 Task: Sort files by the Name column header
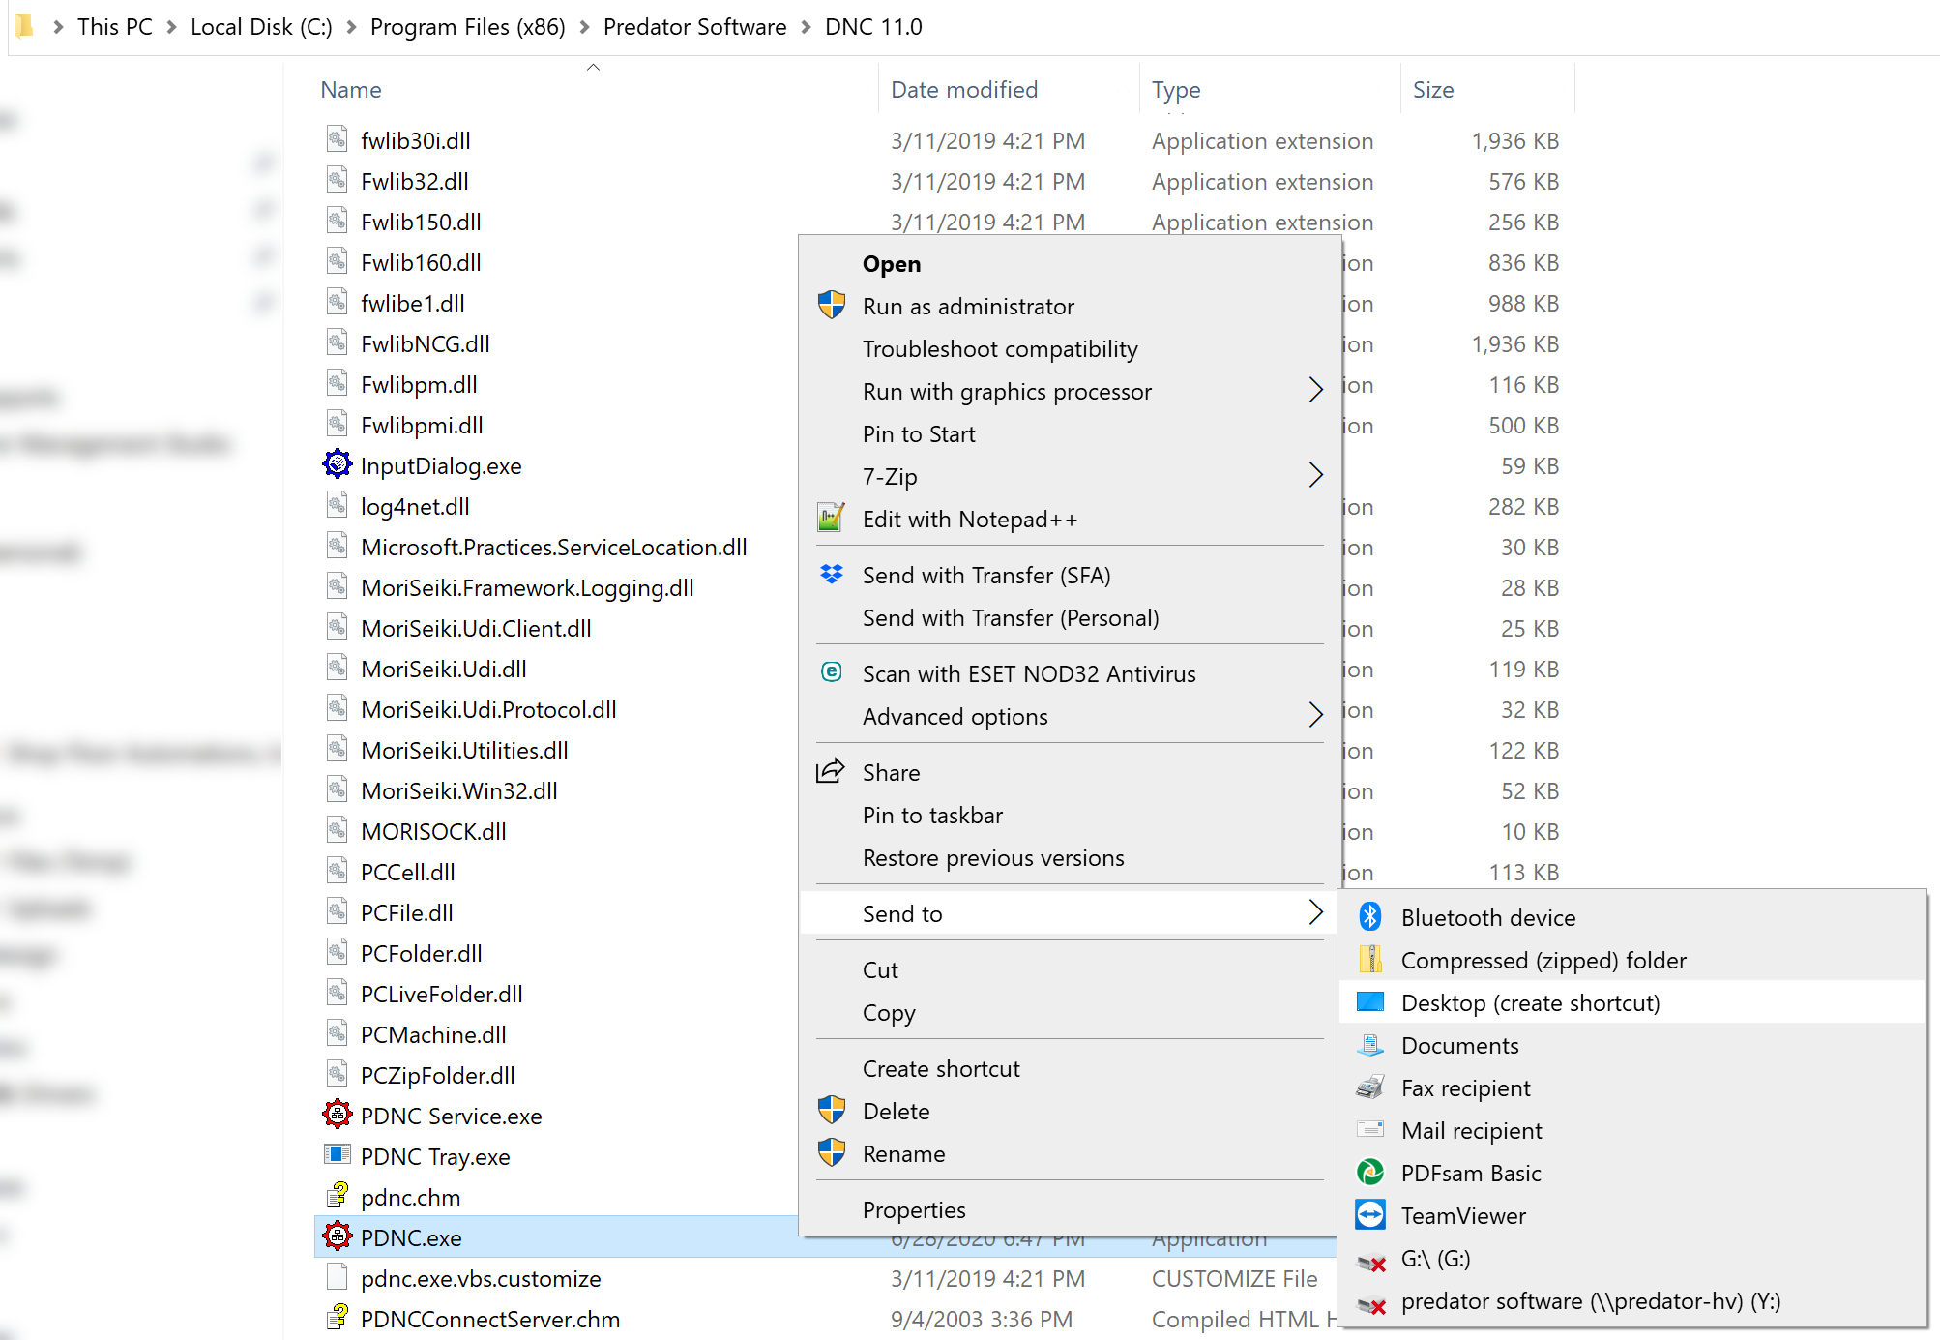(351, 90)
